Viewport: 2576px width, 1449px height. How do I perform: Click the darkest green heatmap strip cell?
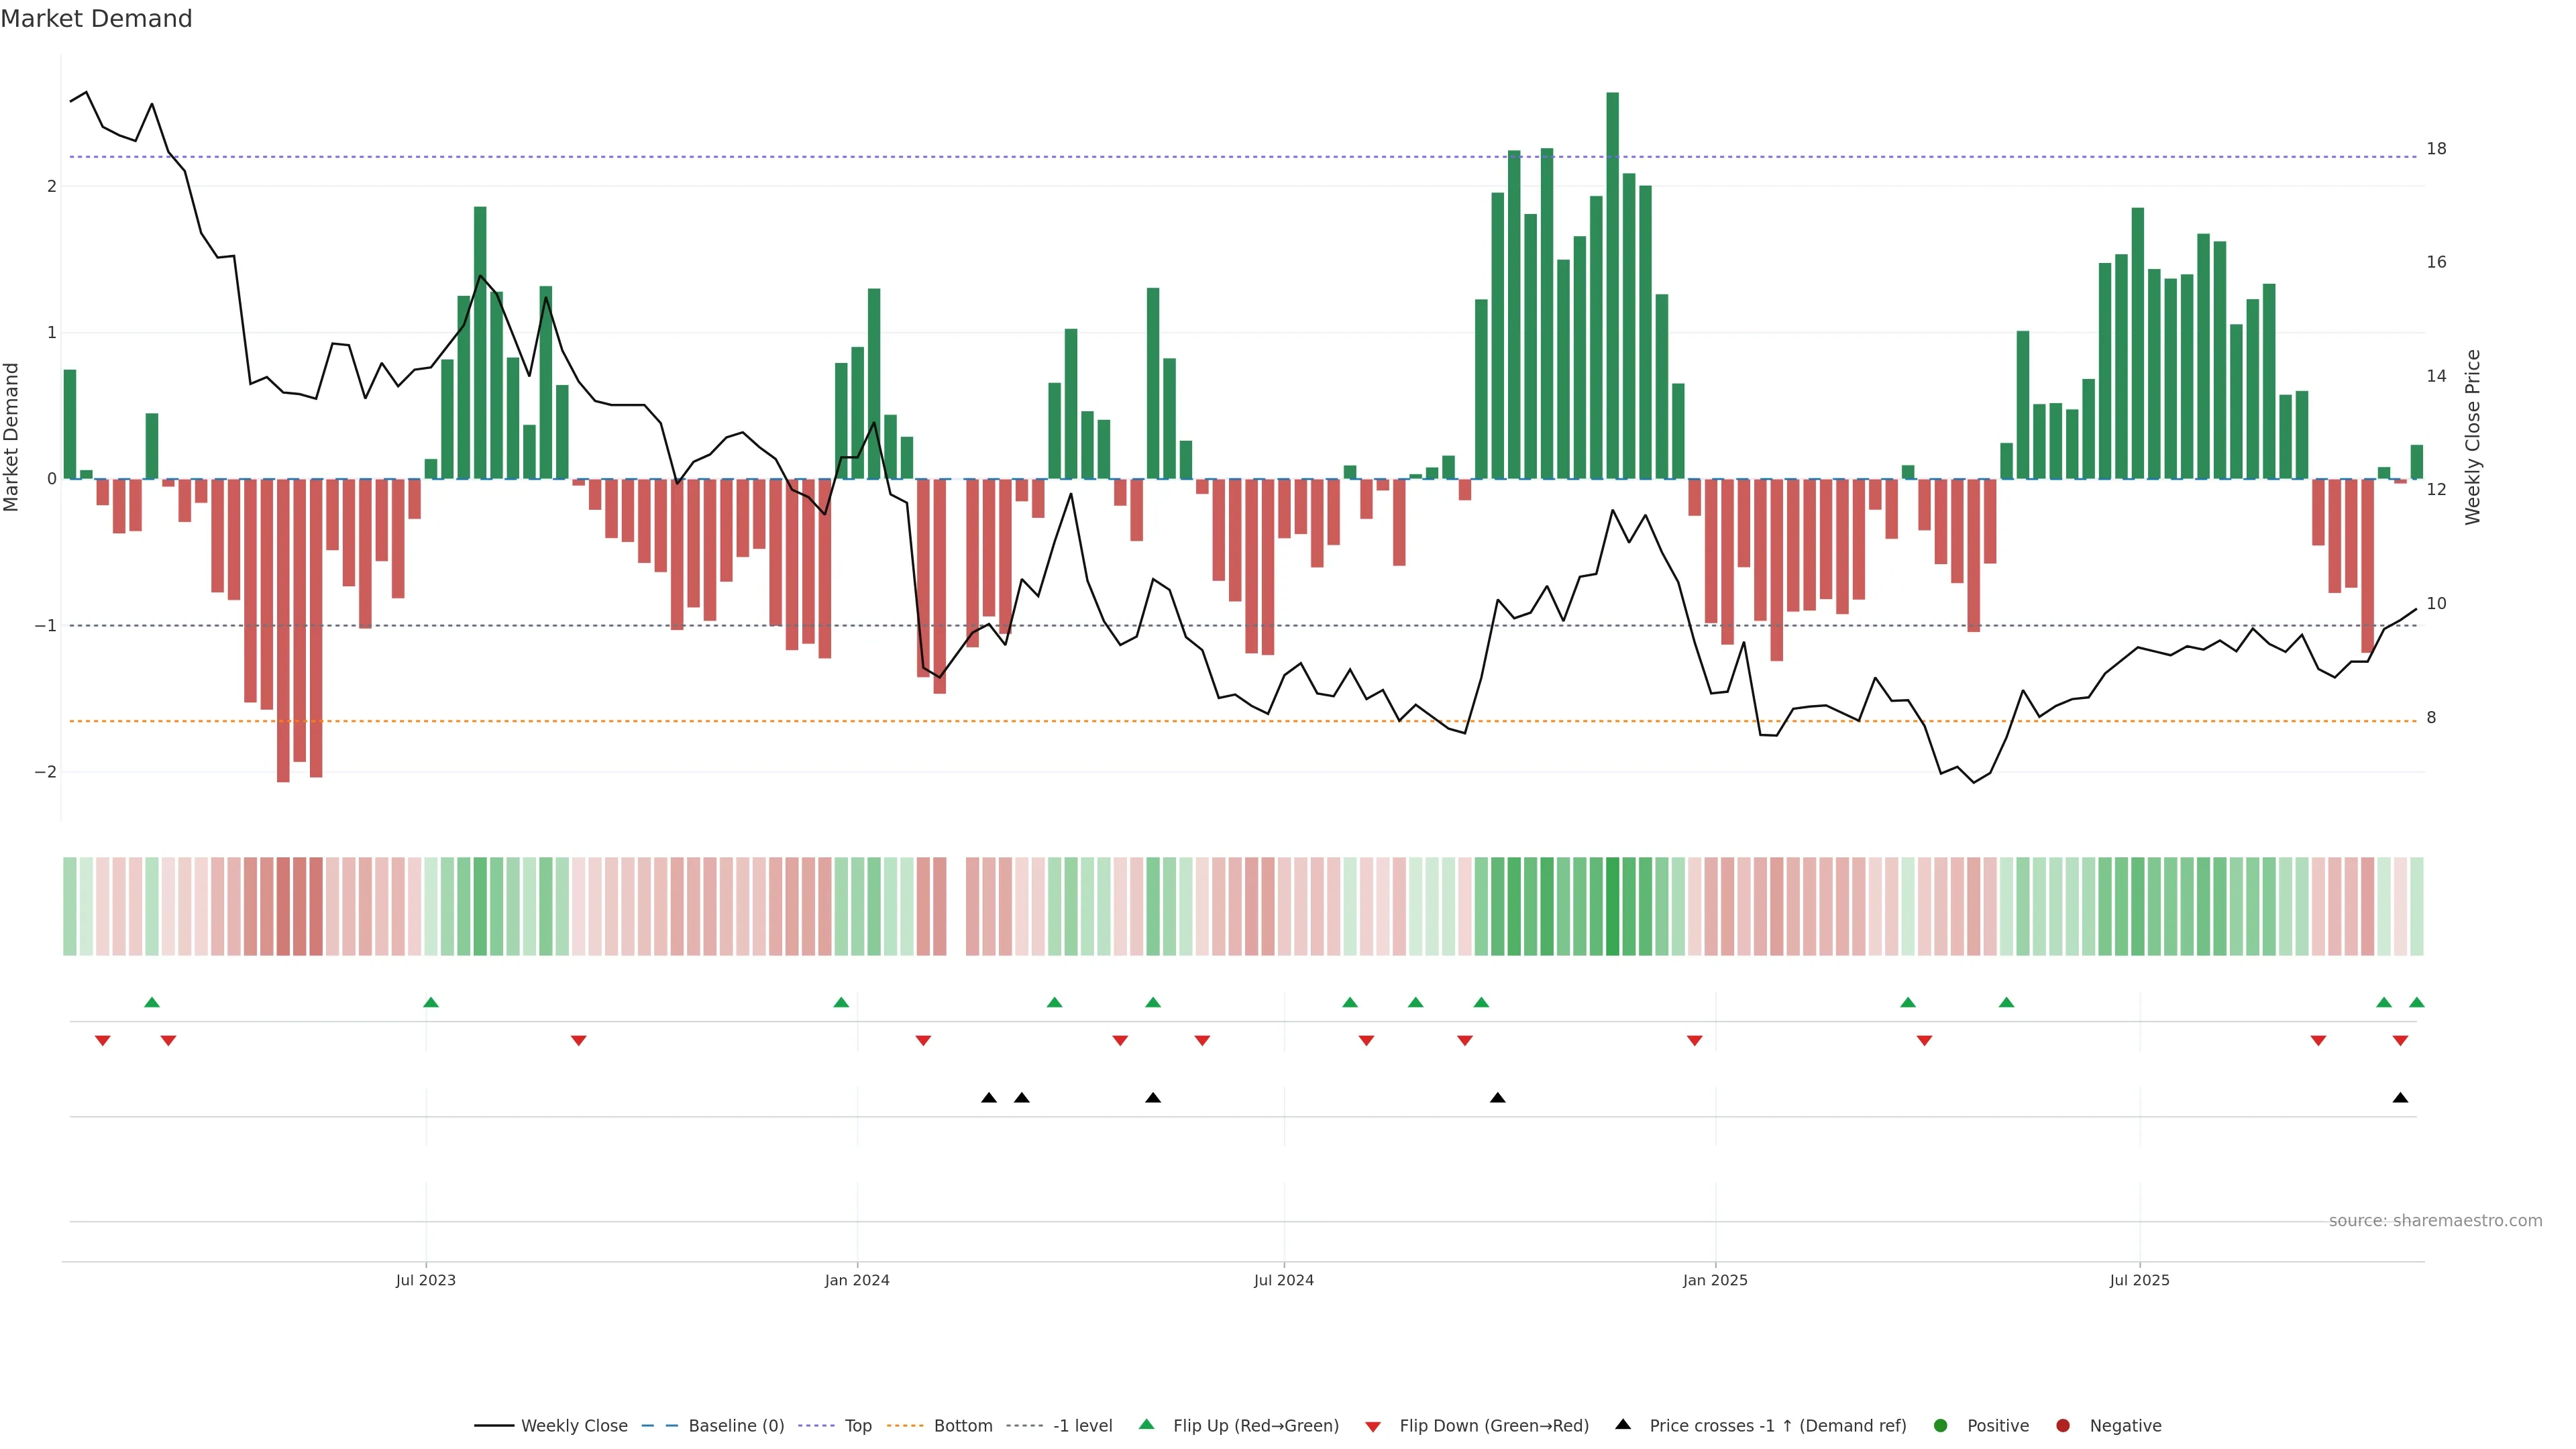tap(1612, 906)
